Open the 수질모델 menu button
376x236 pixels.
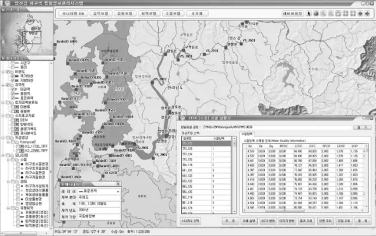point(173,14)
